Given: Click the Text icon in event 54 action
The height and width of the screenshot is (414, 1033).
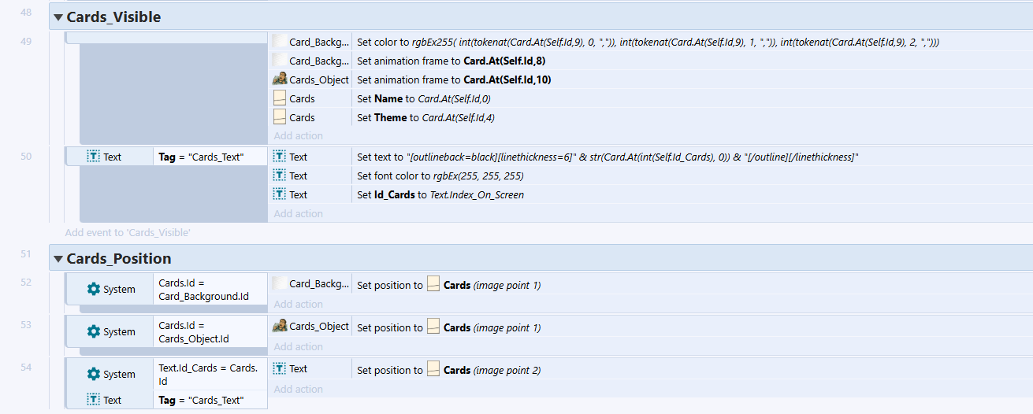Looking at the screenshot, I should pos(280,368).
